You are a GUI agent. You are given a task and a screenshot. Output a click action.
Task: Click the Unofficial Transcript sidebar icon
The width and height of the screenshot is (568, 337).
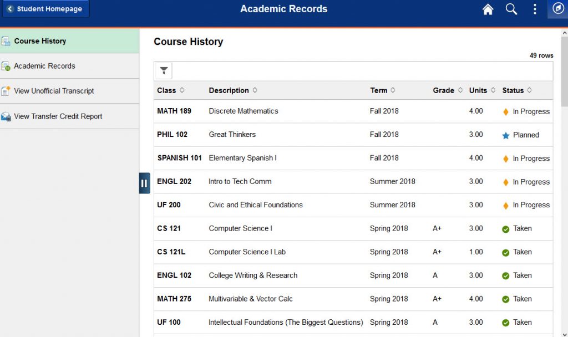6,91
